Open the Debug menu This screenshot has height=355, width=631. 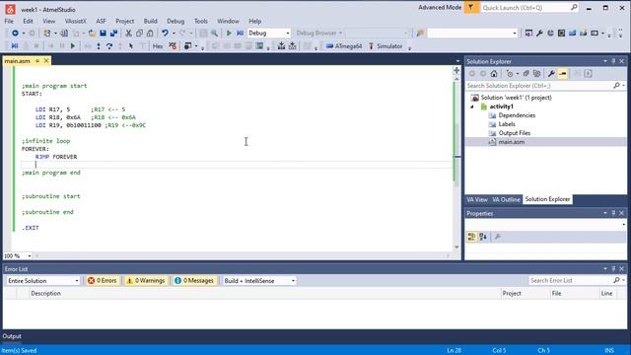click(x=175, y=21)
